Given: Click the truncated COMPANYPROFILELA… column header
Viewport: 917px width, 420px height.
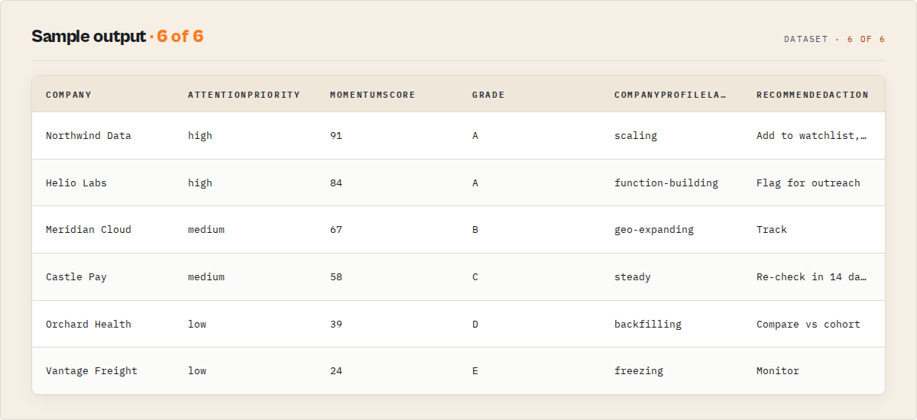Looking at the screenshot, I should [x=670, y=95].
